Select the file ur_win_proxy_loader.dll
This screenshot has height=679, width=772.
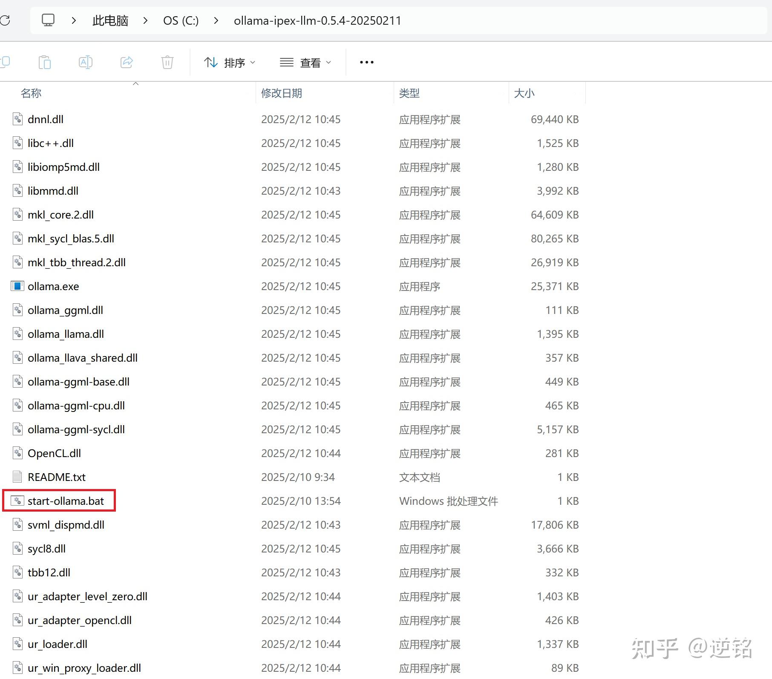point(84,668)
